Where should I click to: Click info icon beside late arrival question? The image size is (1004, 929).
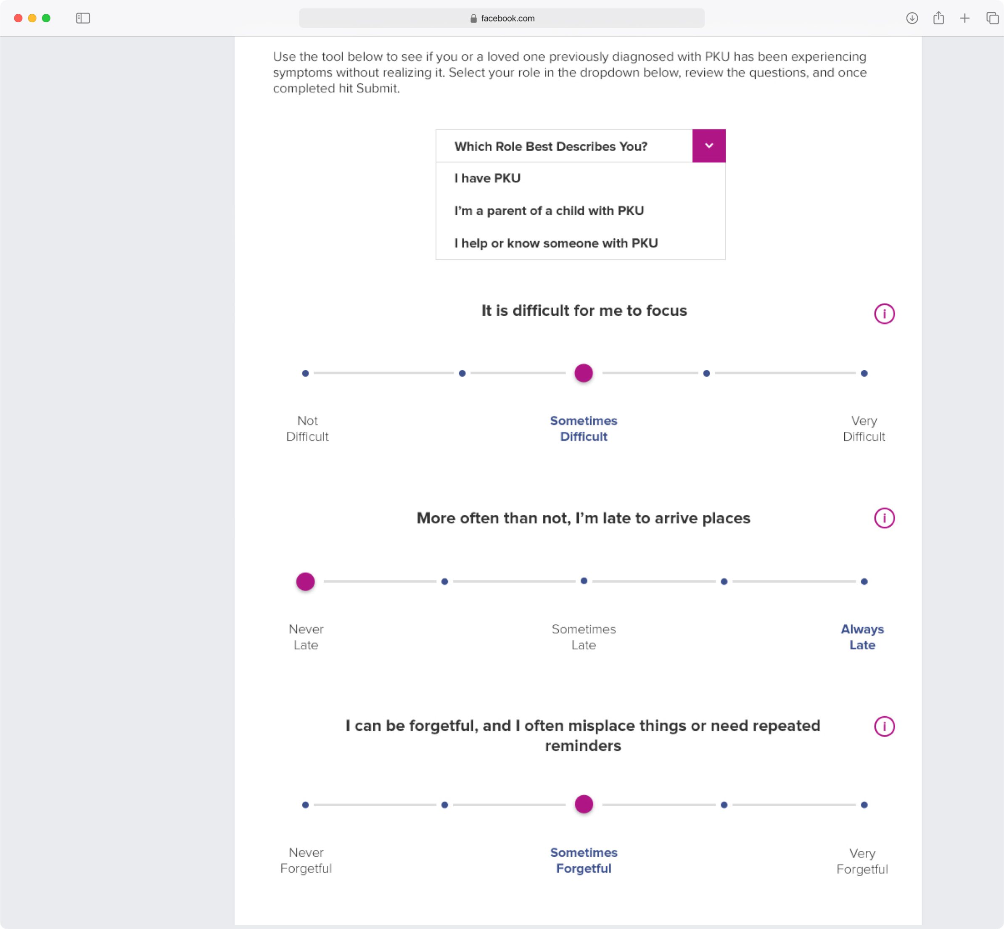[884, 518]
